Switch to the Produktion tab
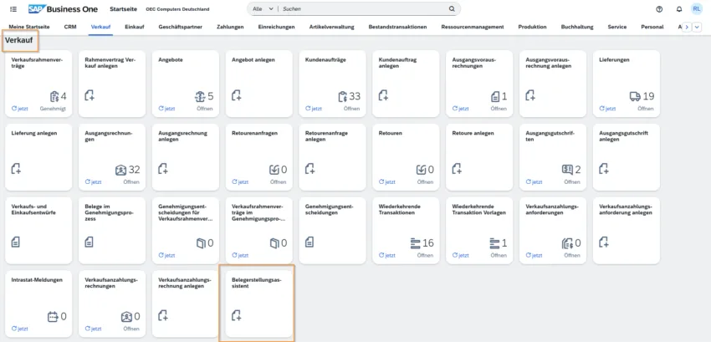The width and height of the screenshot is (711, 342). click(x=532, y=27)
